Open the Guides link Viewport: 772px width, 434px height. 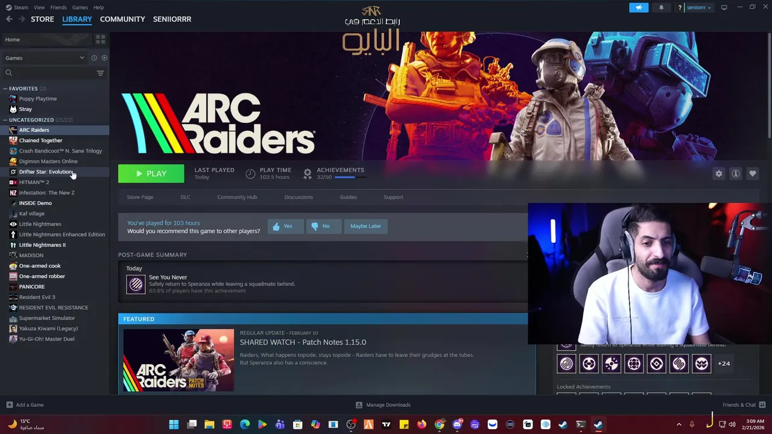click(348, 197)
